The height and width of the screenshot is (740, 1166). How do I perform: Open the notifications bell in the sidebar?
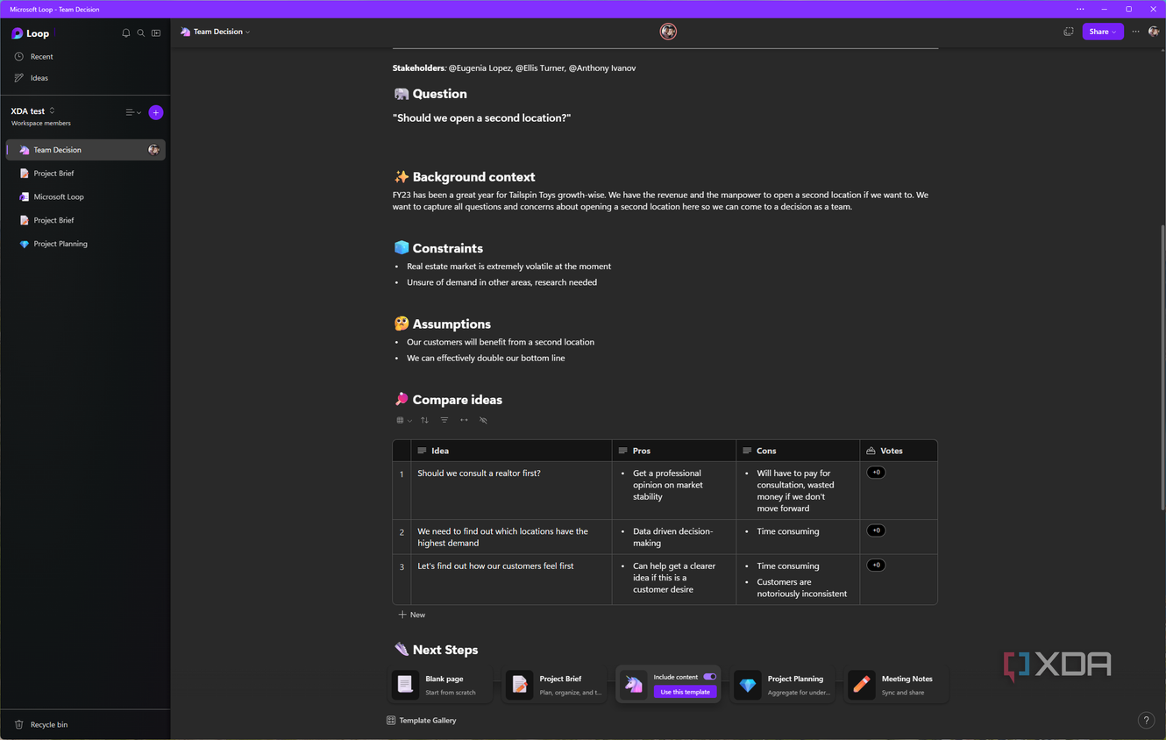[125, 33]
